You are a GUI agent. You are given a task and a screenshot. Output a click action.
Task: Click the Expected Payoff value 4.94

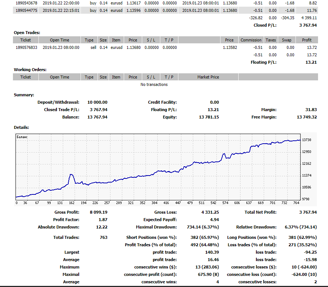214,220
